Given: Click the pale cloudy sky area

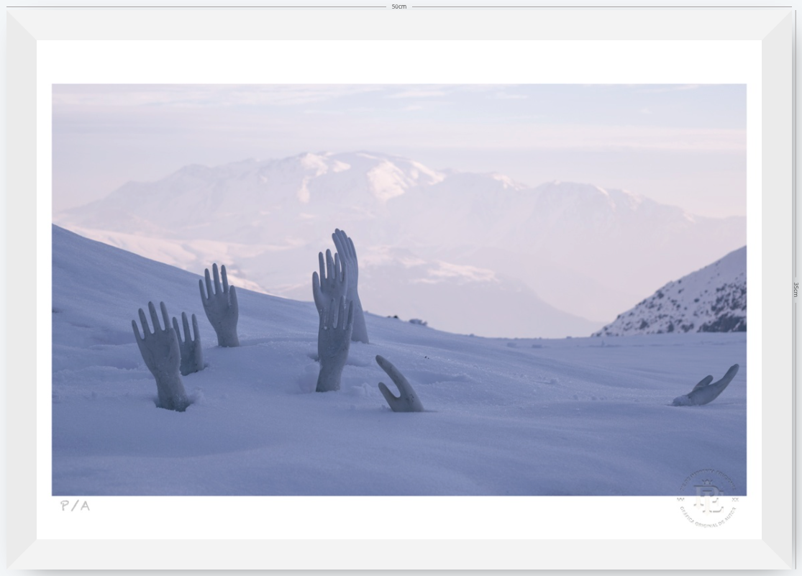Looking at the screenshot, I should coord(399,118).
